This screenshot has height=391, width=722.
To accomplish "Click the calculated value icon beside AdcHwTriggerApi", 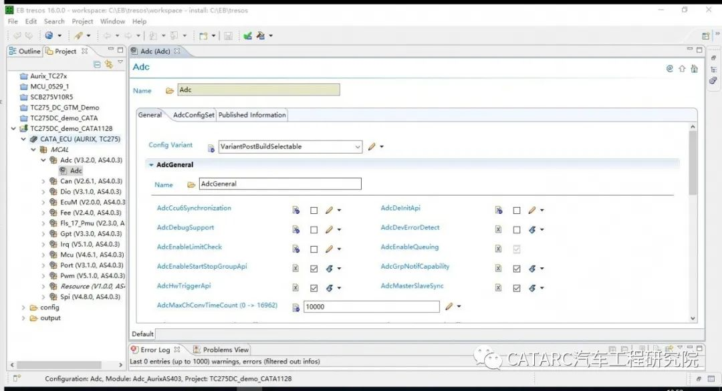I will pos(329,288).
